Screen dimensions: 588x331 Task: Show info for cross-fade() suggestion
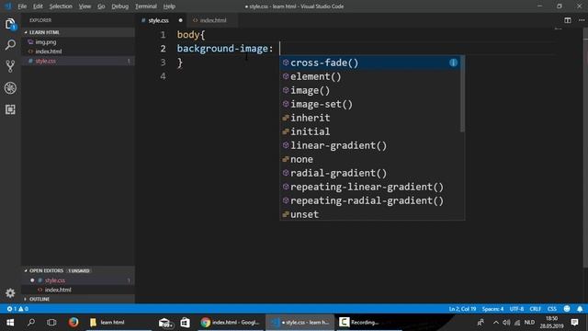coord(453,63)
